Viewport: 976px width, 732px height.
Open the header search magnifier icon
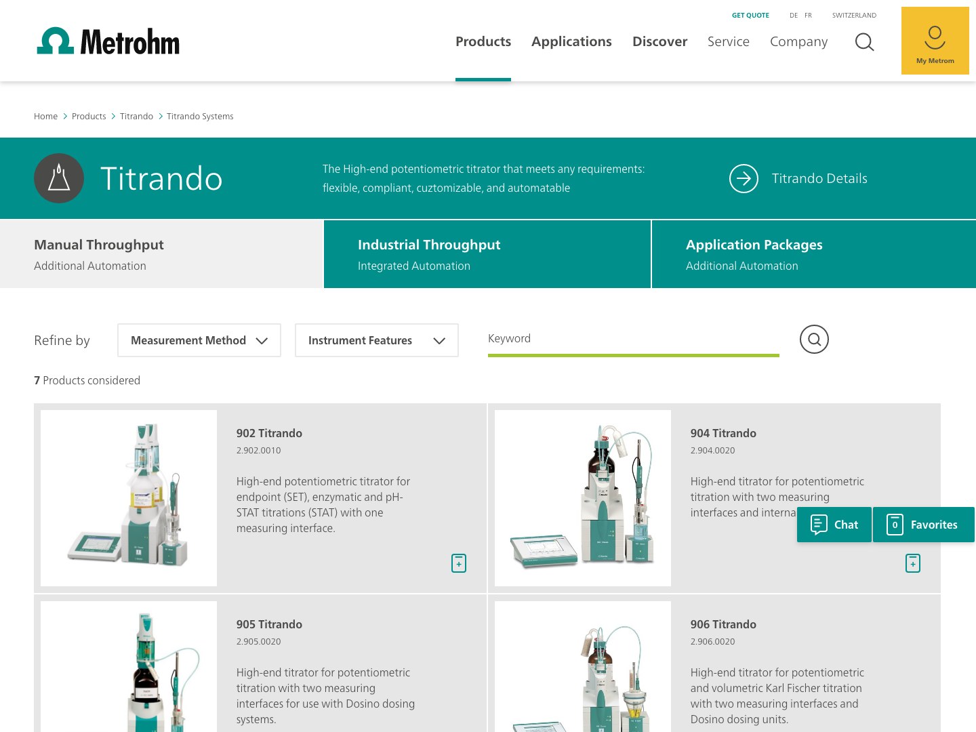pyautogui.click(x=864, y=42)
